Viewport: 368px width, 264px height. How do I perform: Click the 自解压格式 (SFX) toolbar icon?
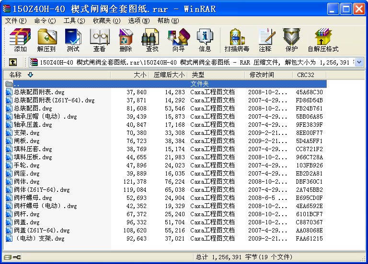pyautogui.click(x=323, y=40)
